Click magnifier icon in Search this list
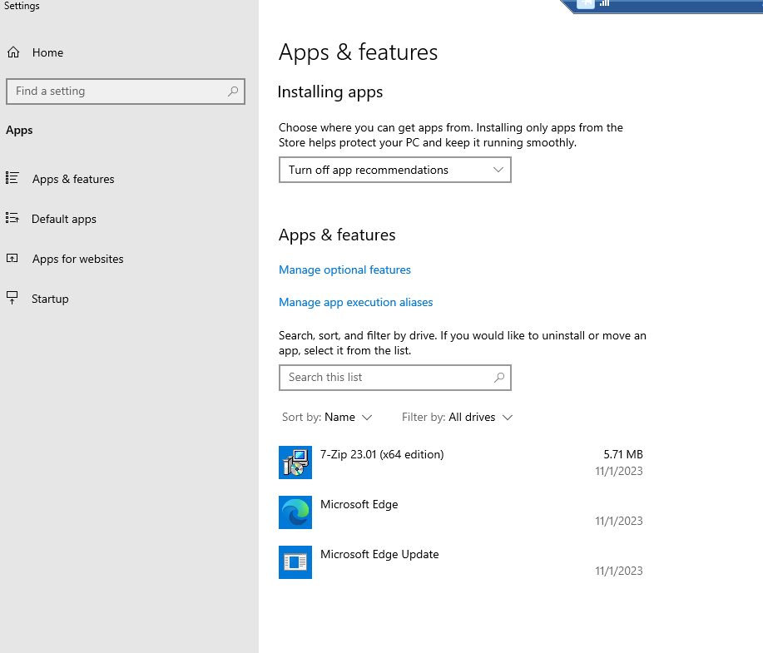This screenshot has height=653, width=763. pyautogui.click(x=499, y=378)
